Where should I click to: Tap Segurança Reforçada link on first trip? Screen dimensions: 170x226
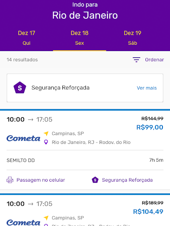pyautogui.click(x=127, y=180)
